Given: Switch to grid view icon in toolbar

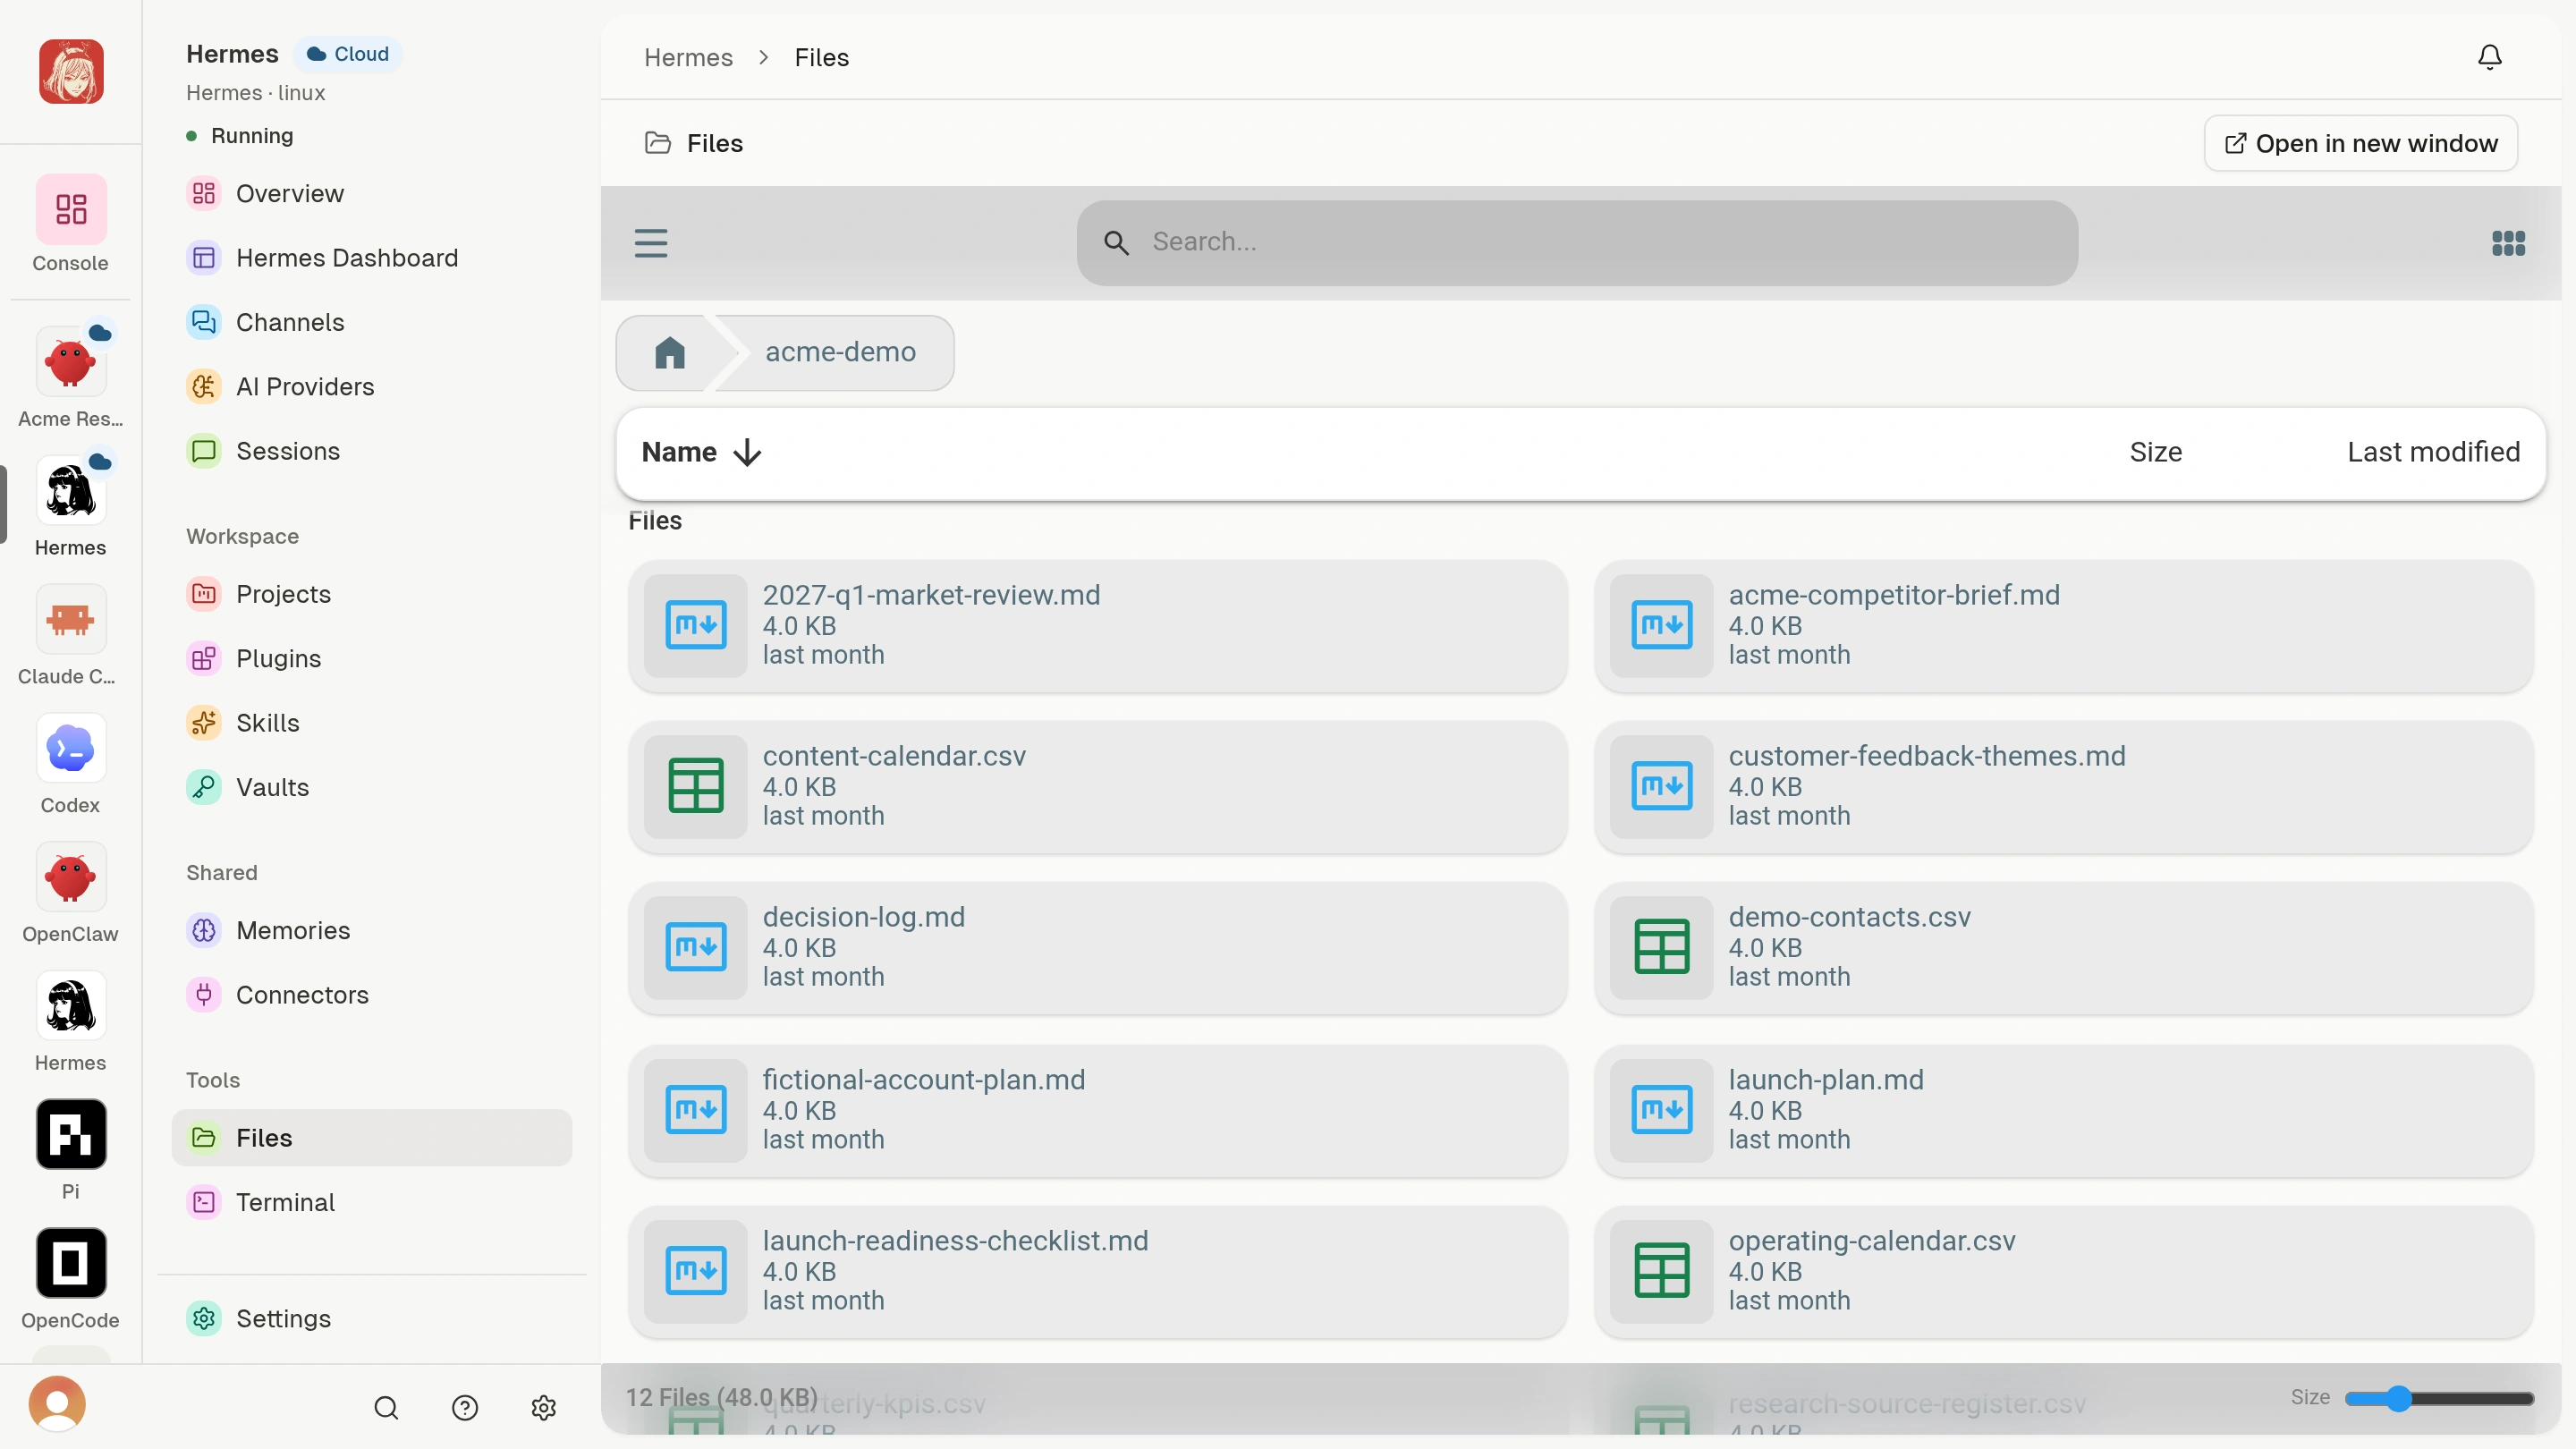Looking at the screenshot, I should pyautogui.click(x=2508, y=243).
